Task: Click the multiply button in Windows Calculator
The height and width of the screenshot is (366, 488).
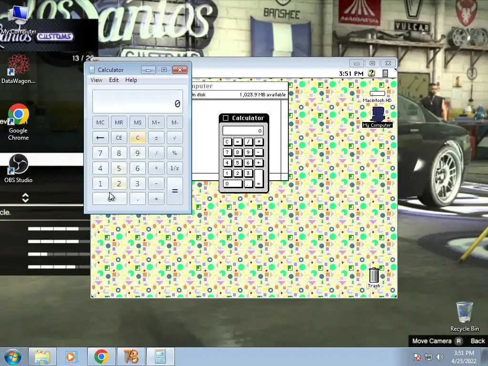Action: click(156, 168)
